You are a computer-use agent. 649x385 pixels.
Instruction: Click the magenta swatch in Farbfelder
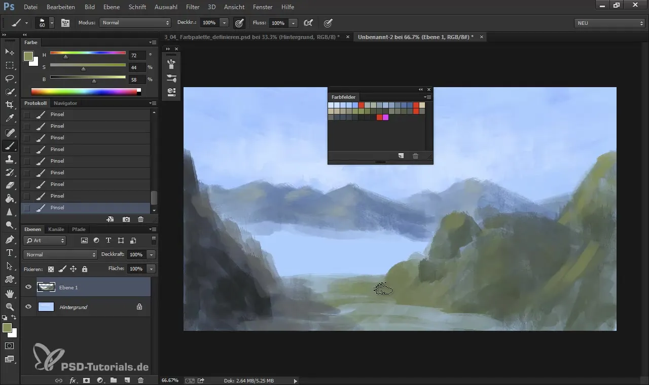(385, 118)
